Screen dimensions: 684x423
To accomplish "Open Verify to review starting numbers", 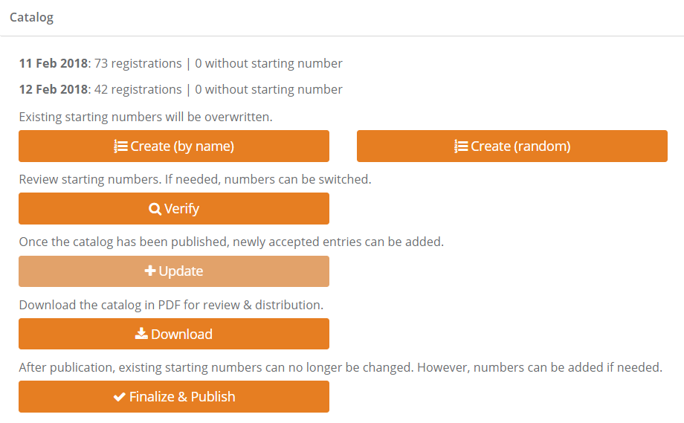I will [x=174, y=209].
